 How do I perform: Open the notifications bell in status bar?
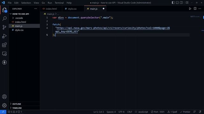click(200, 112)
